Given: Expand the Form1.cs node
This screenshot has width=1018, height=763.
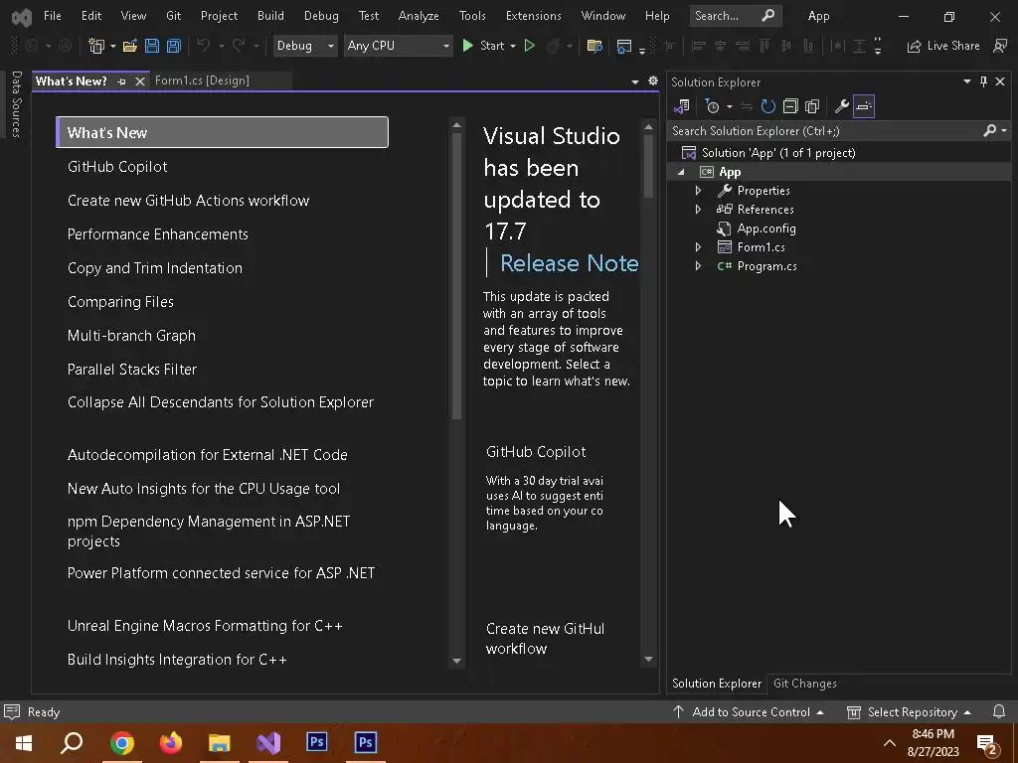Looking at the screenshot, I should coord(698,247).
